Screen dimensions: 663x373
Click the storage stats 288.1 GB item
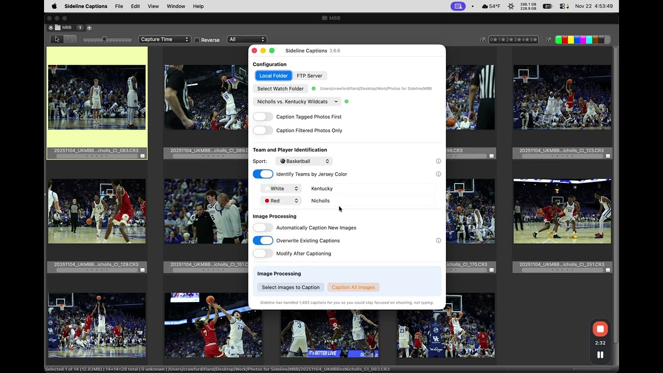pyautogui.click(x=528, y=6)
